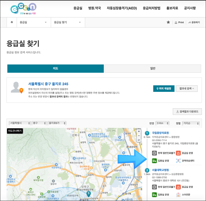Open the 중구 district dropdown
The image size is (206, 201).
[x=39, y=123]
